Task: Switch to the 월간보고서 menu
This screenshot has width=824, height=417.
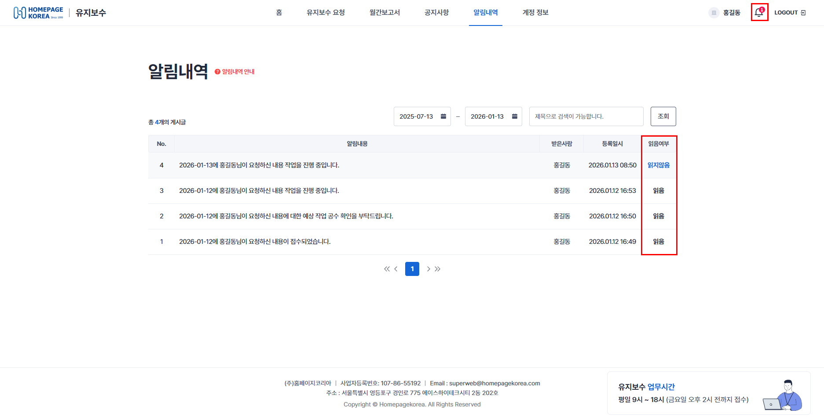Action: point(385,13)
